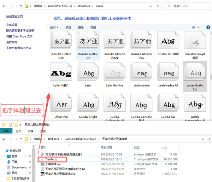Open 桌面 in navigation pane
212x182 pixels.
[12, 156]
